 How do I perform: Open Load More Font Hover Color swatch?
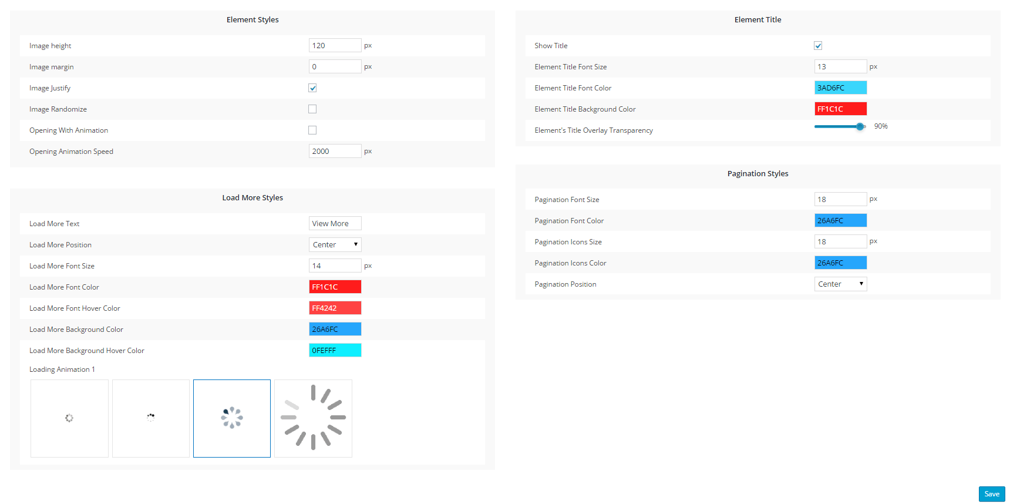[335, 308]
